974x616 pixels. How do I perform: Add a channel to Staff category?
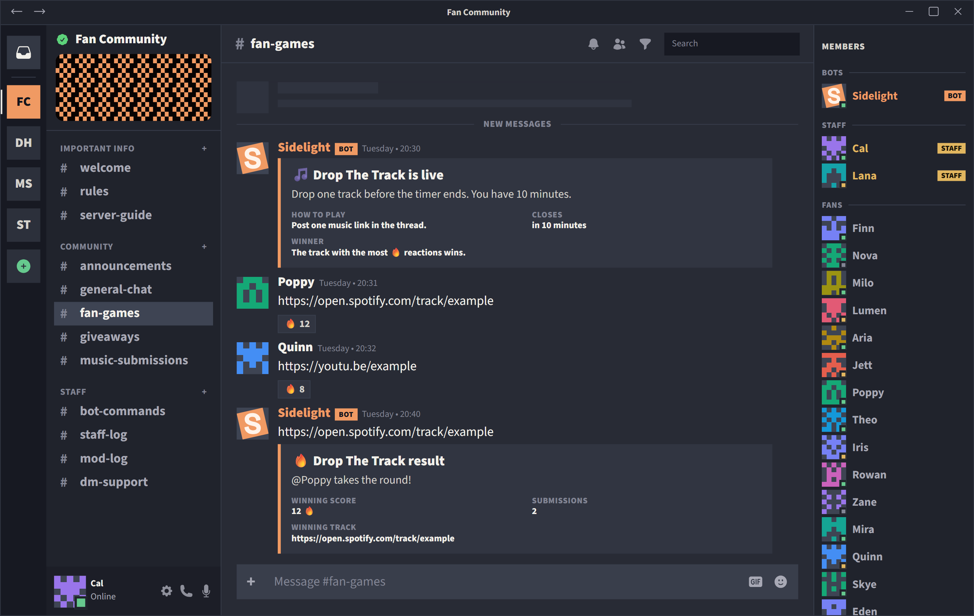tap(204, 392)
